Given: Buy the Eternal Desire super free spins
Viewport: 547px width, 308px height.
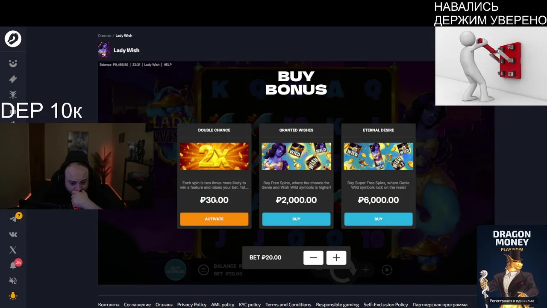Looking at the screenshot, I should (378, 219).
